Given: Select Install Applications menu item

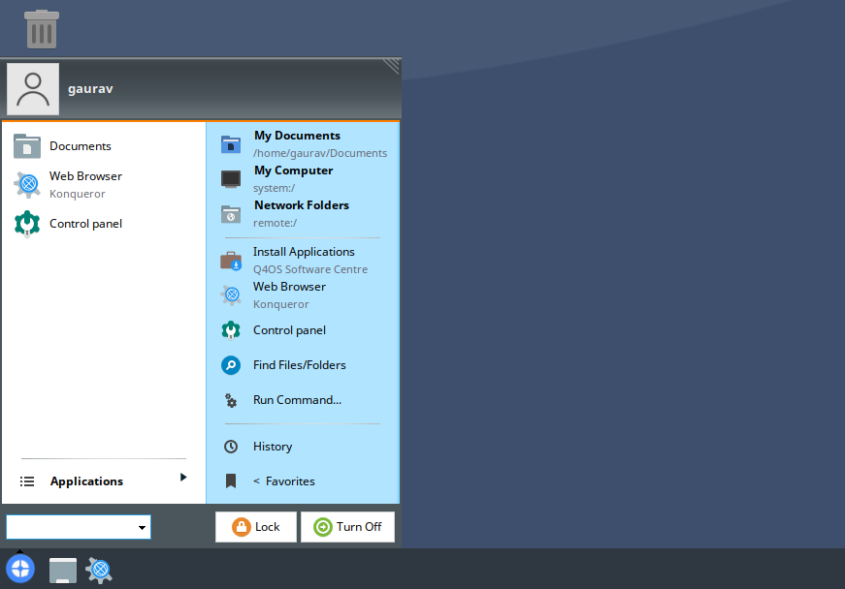Looking at the screenshot, I should pos(303,261).
